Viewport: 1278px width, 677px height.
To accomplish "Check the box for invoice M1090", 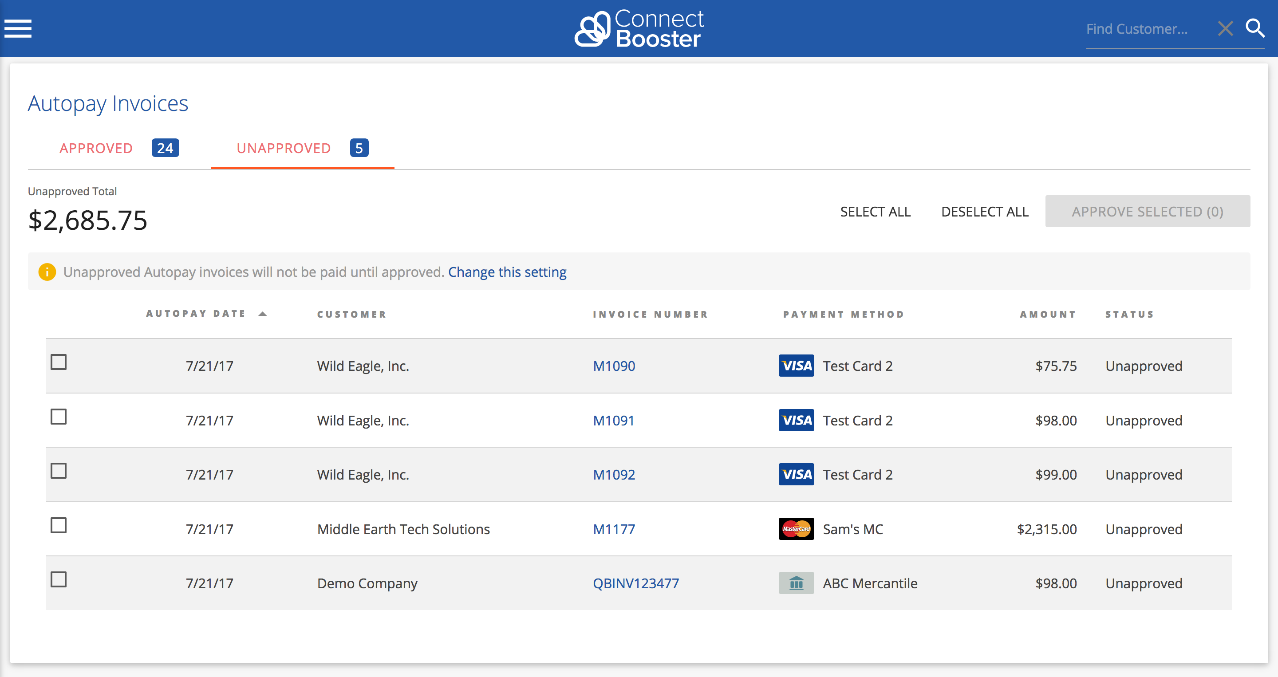I will pos(59,362).
